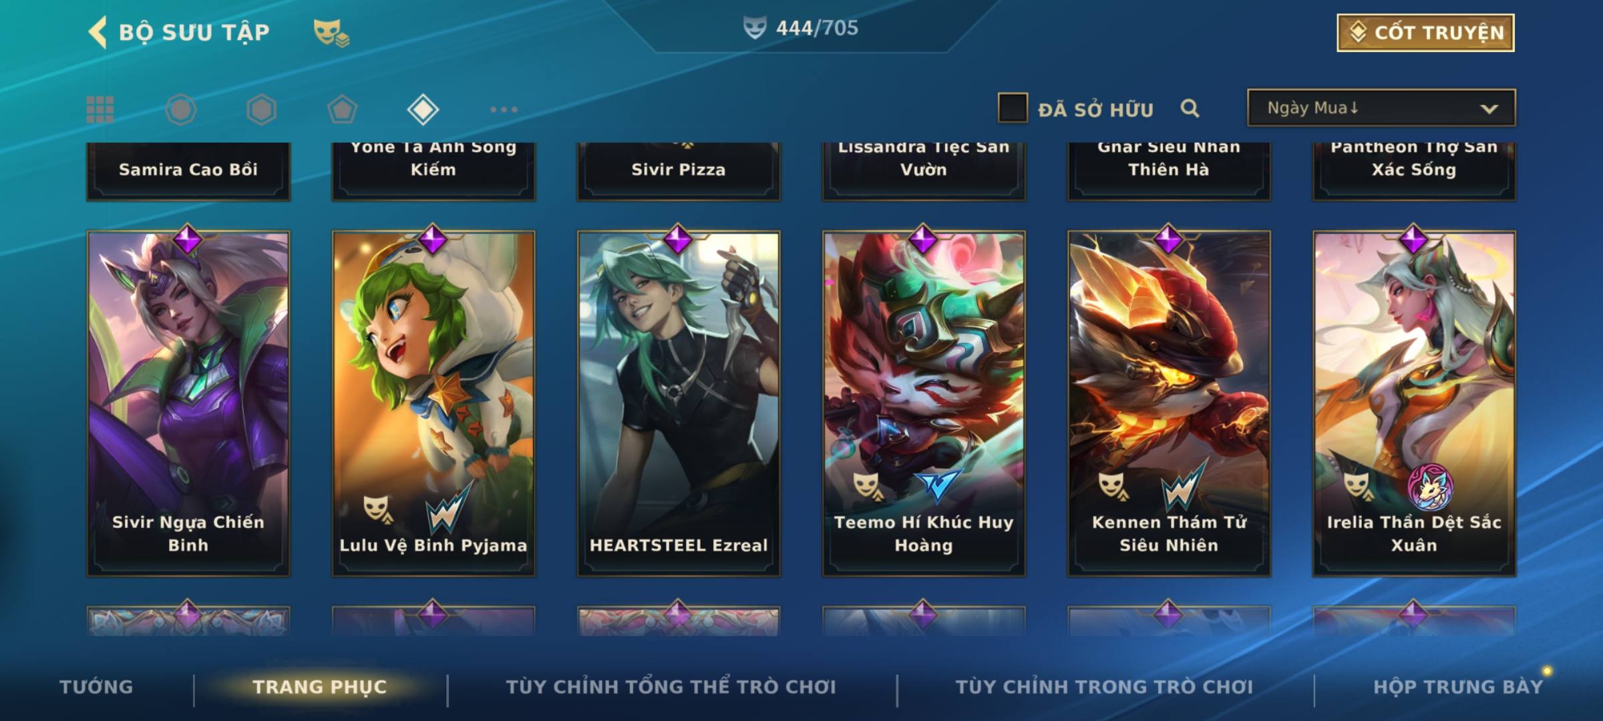Switch to the Tướng tab
The image size is (1603, 721).
point(96,687)
